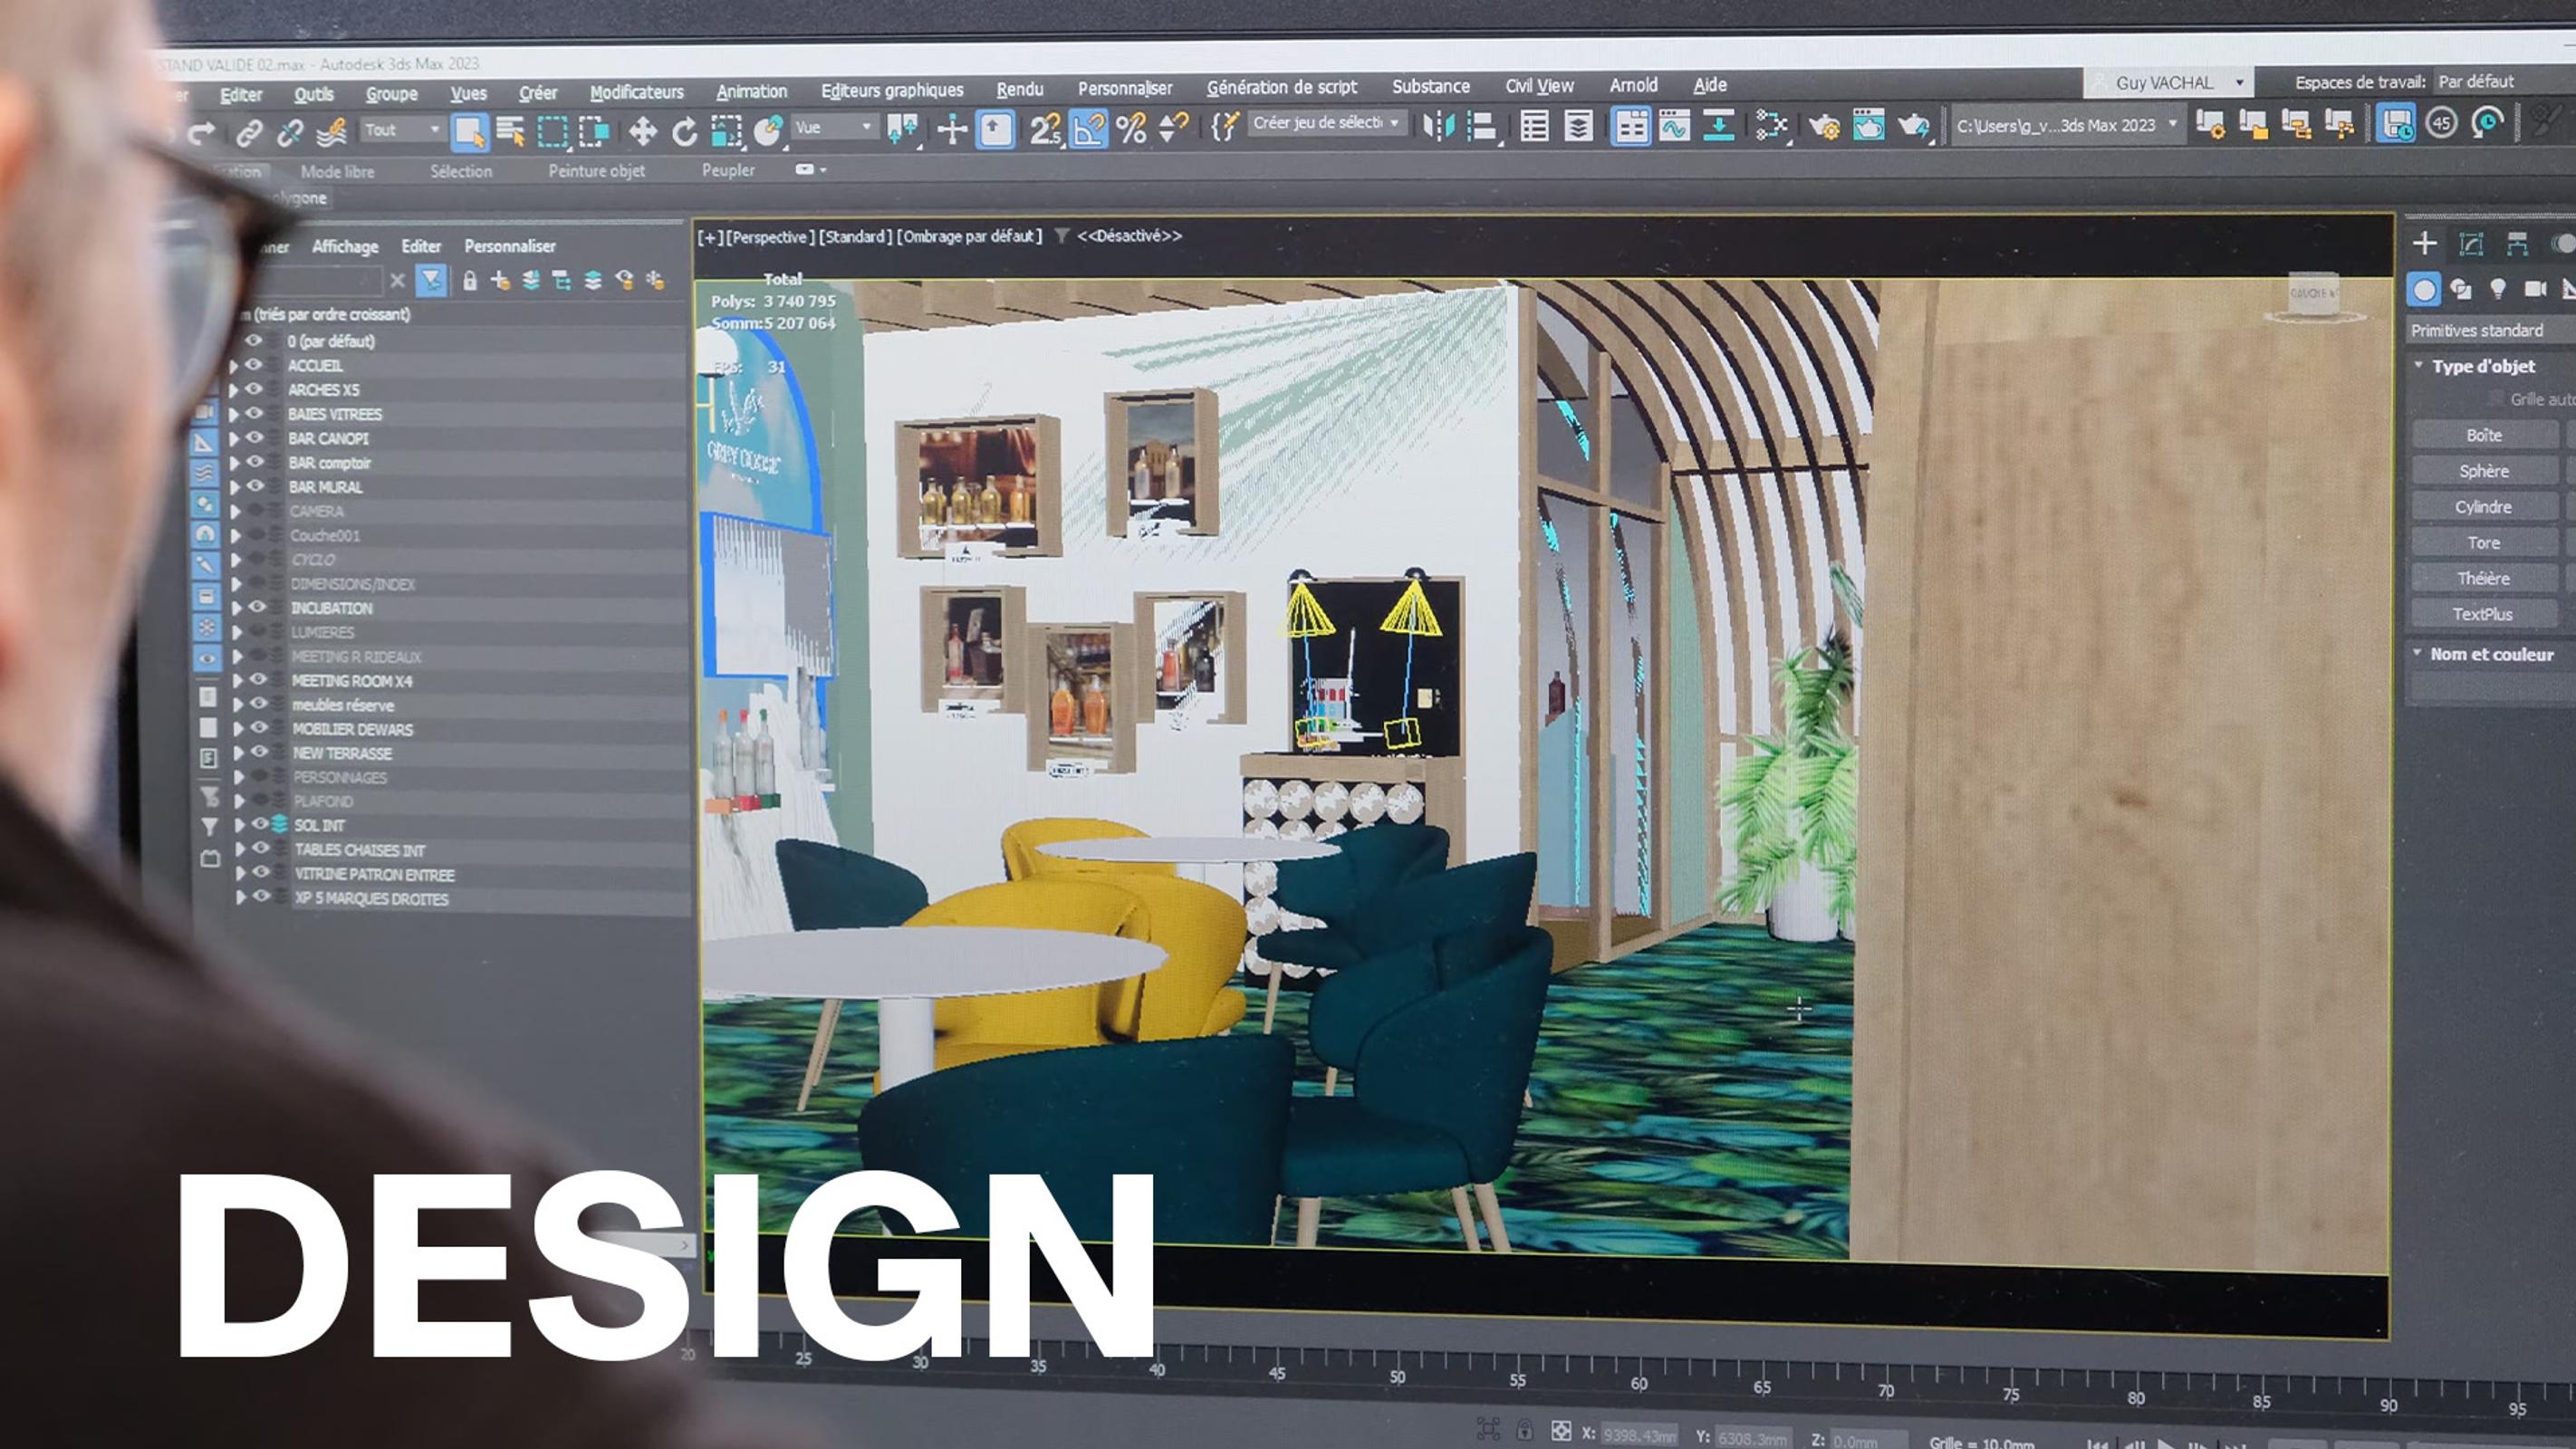2576x1449 pixels.
Task: Expand the ACCUEIL layer tree
Action: point(234,366)
